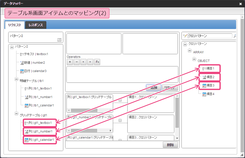Screen dimensions: 245x158
Task: Click the number icon of 列 | gt1_number1
Action: click(27, 132)
